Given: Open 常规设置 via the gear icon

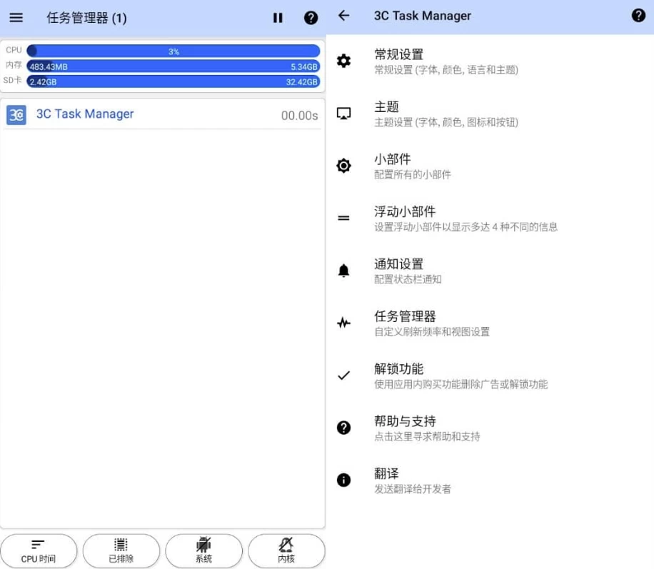Looking at the screenshot, I should (x=343, y=61).
